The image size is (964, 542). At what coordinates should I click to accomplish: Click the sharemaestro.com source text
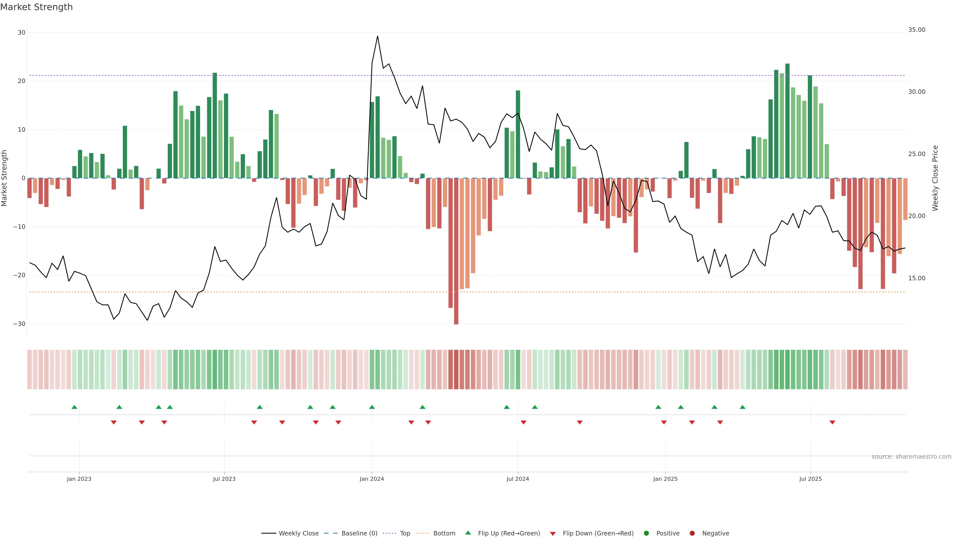point(911,456)
